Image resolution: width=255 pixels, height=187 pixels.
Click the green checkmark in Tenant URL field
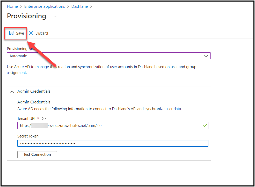pyautogui.click(x=205, y=126)
